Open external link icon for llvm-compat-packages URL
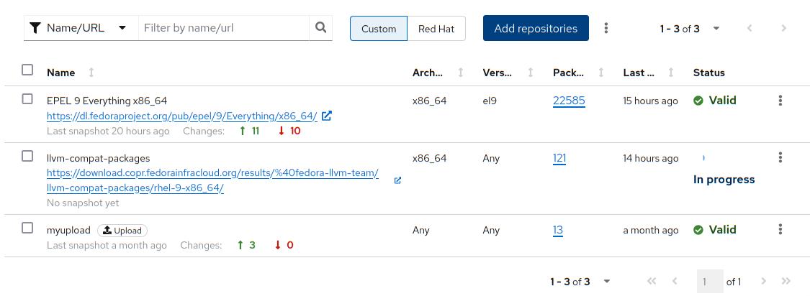Screen dimensions: 810x296 (x=398, y=180)
